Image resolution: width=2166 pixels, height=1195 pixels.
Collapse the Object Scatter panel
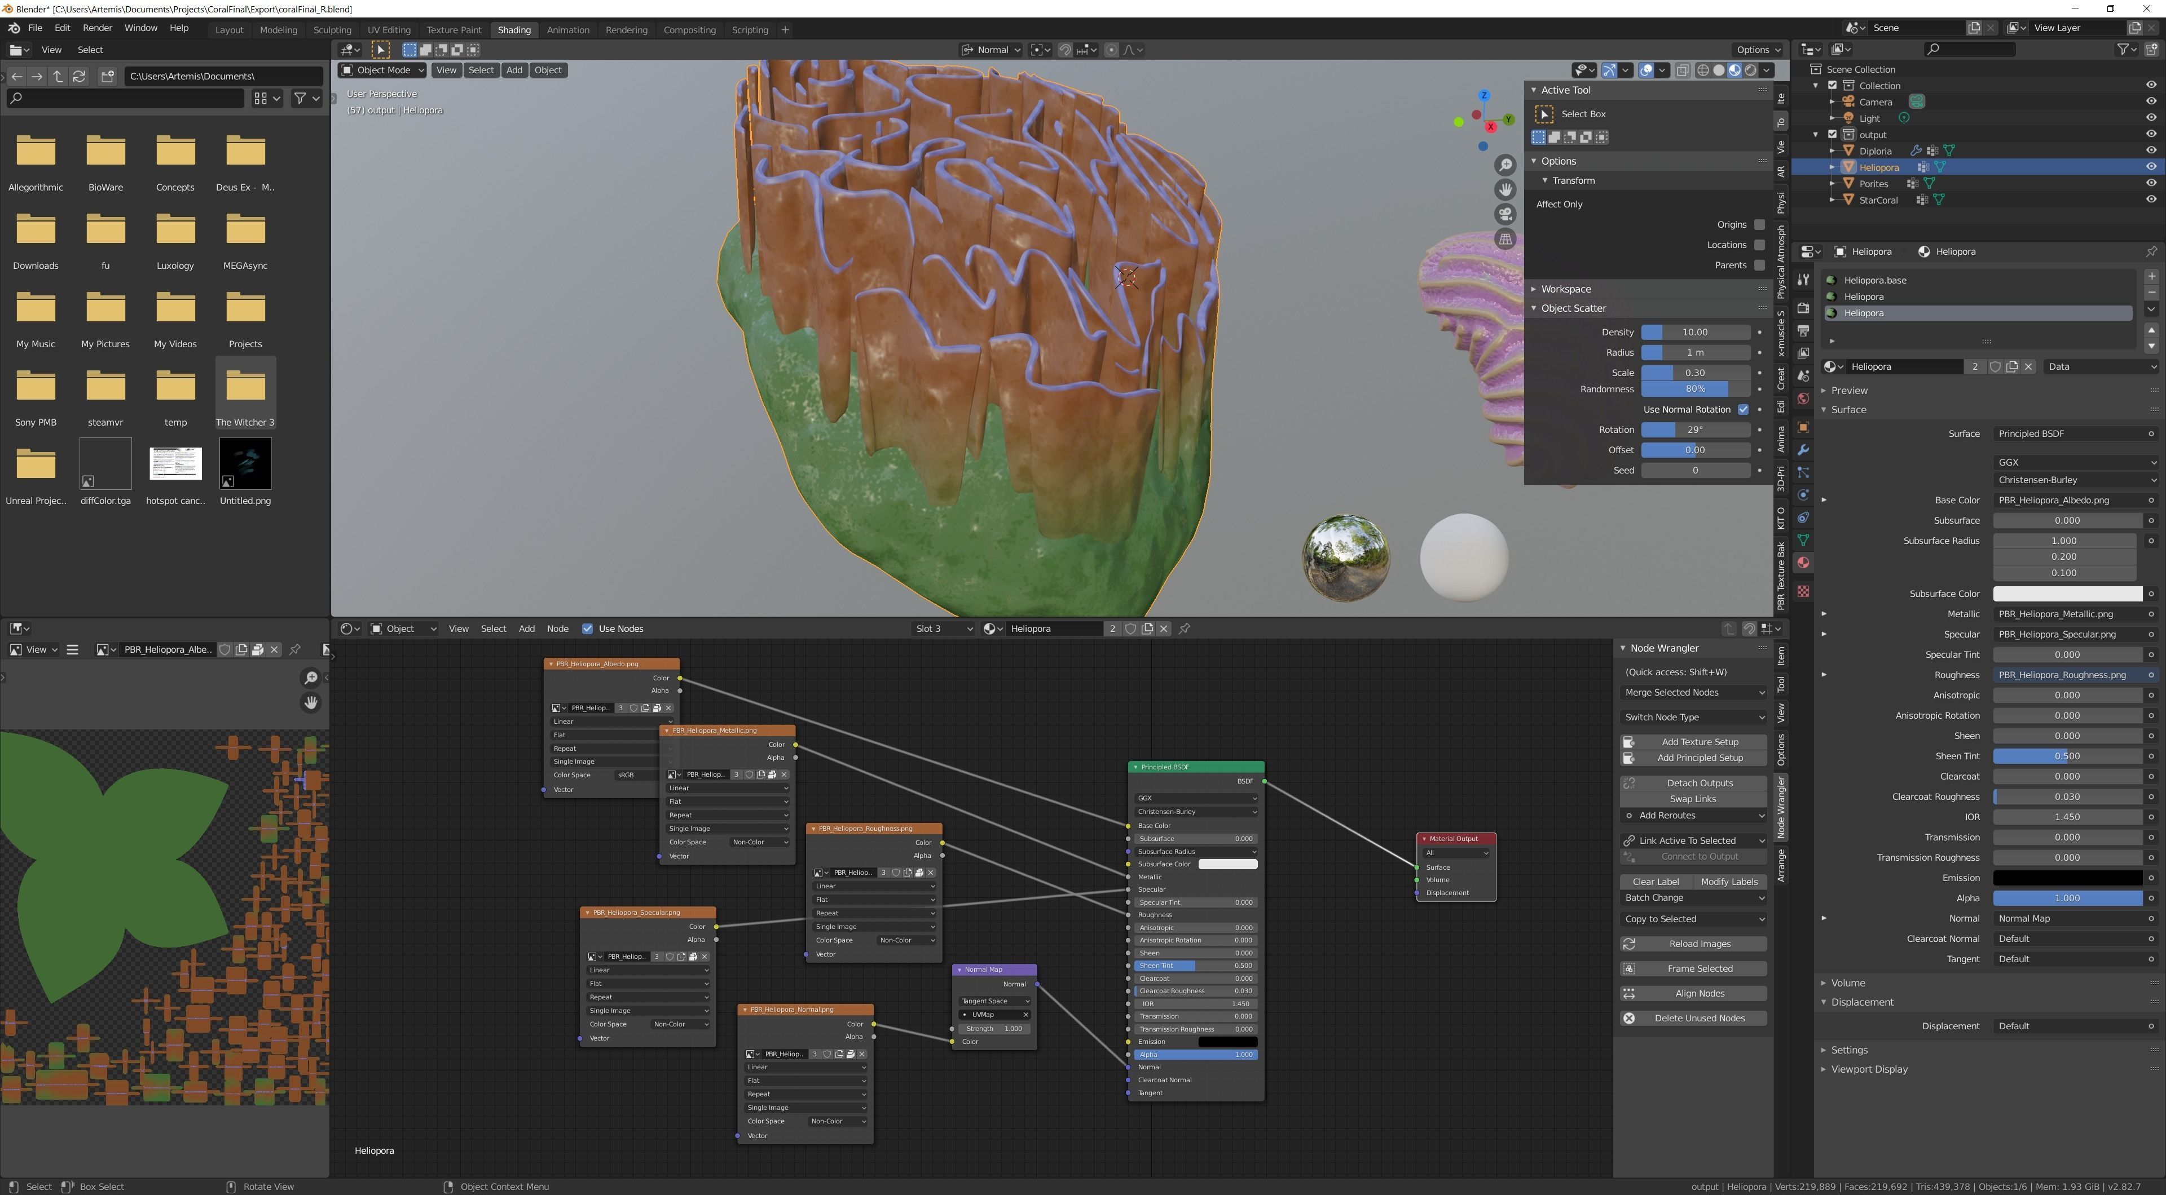(1573, 308)
